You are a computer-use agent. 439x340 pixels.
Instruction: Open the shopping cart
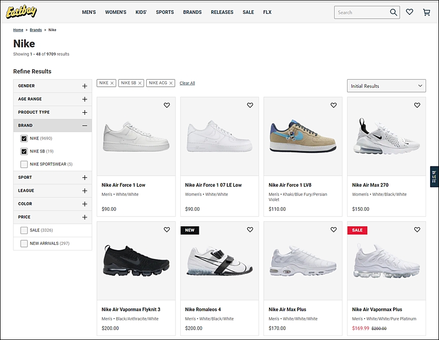tap(427, 12)
